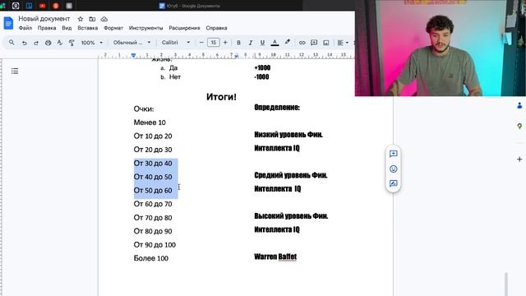526x296 pixels.
Task: Select the paint format tool
Action: click(72, 43)
